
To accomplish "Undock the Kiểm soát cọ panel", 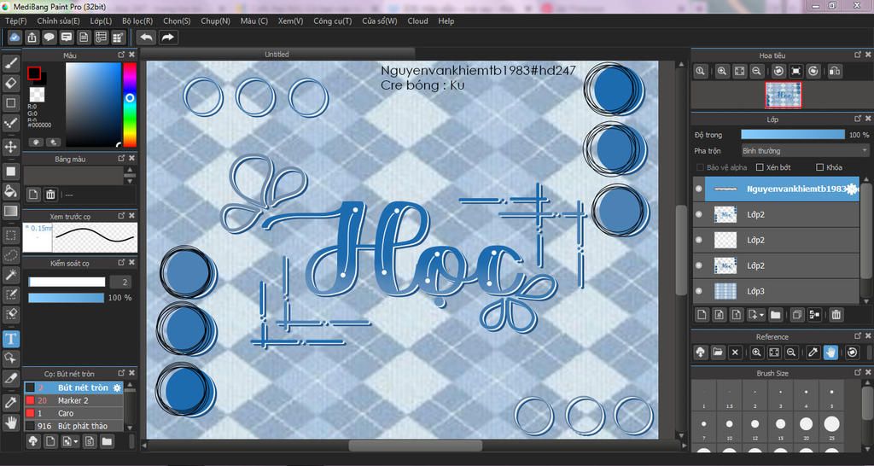I will pos(121,262).
